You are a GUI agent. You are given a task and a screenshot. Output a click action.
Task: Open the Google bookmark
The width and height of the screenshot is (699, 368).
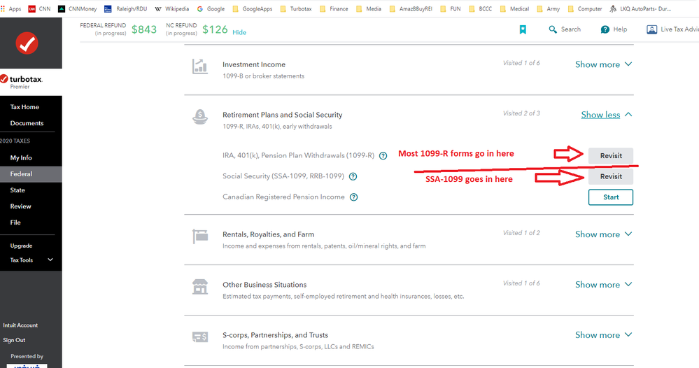pos(211,8)
